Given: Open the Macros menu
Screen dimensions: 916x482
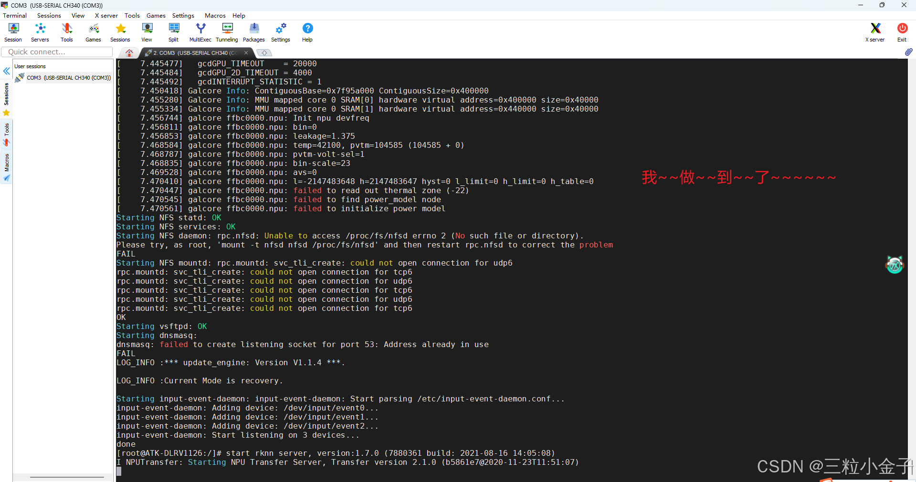Looking at the screenshot, I should [215, 16].
